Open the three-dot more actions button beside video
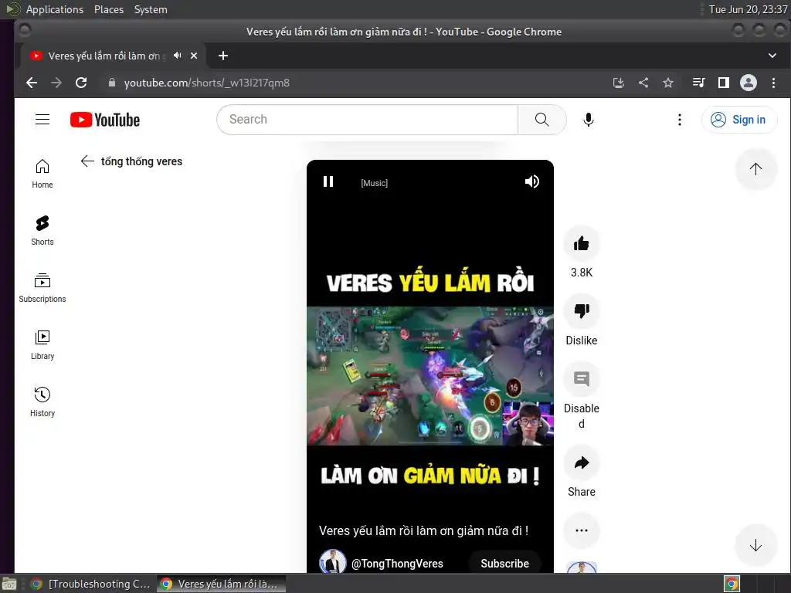This screenshot has width=791, height=593. tap(581, 530)
